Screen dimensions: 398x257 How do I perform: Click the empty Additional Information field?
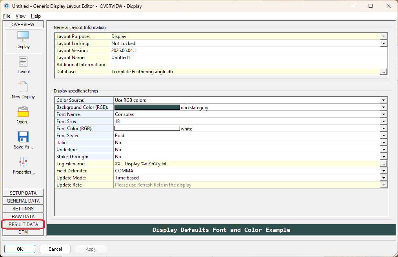click(x=249, y=65)
